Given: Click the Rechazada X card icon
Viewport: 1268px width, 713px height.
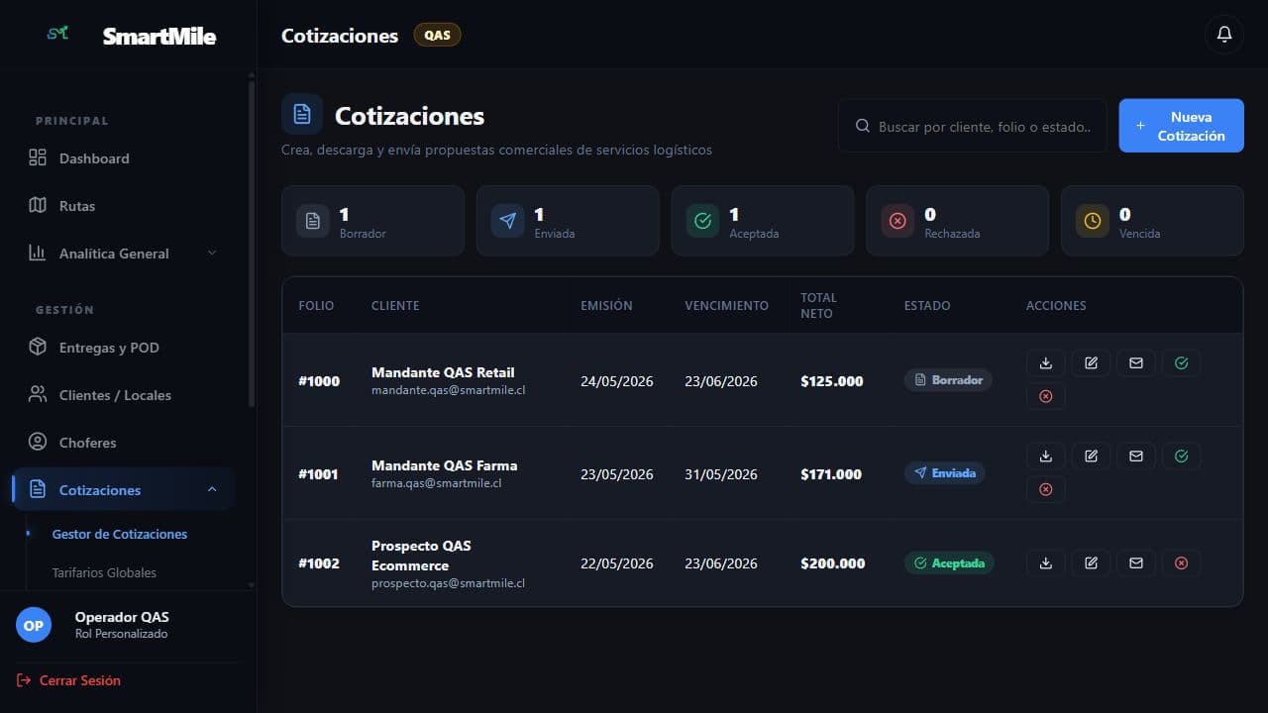Looking at the screenshot, I should coord(898,221).
